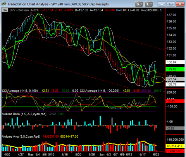Click the 6/17 date on time axis

coord(143,154)
